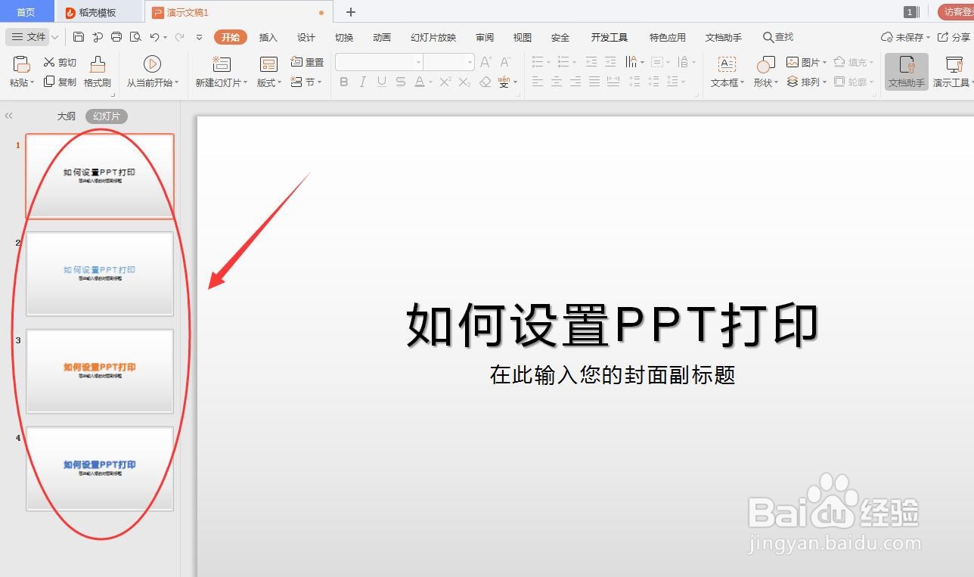Switch to the 大纲 outline view tab

[x=67, y=116]
